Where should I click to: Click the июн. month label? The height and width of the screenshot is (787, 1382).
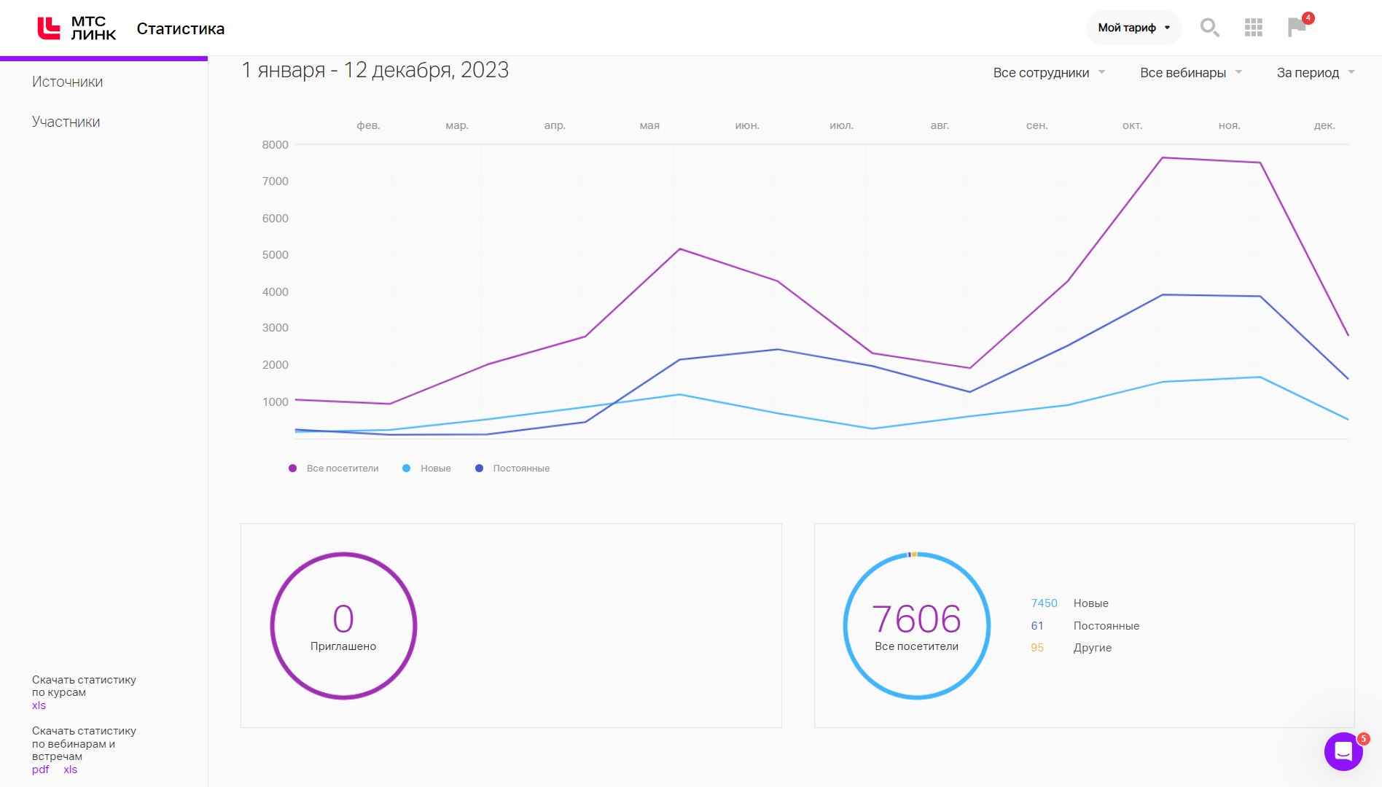(747, 125)
